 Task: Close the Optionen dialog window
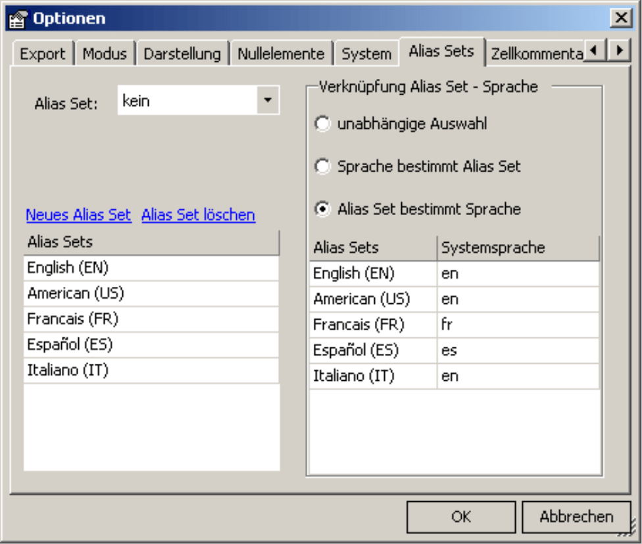point(620,18)
